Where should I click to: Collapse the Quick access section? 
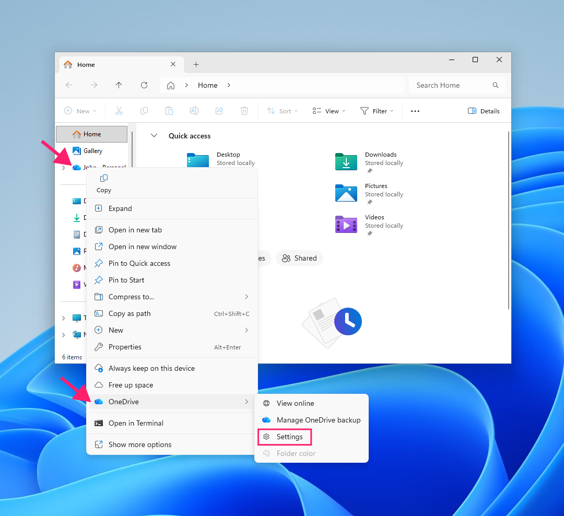click(154, 136)
